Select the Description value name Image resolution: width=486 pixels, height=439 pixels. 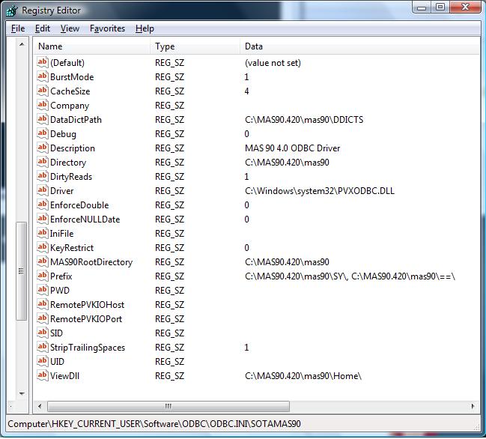(x=73, y=148)
